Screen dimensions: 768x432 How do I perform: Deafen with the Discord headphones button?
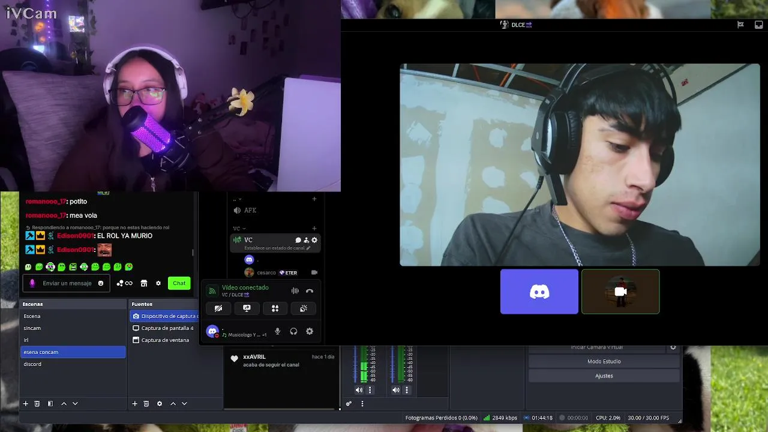[x=293, y=331]
